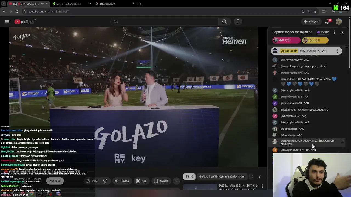This screenshot has height=197, width=351.
Task: Reload the page in the browser
Action: pos(17,11)
